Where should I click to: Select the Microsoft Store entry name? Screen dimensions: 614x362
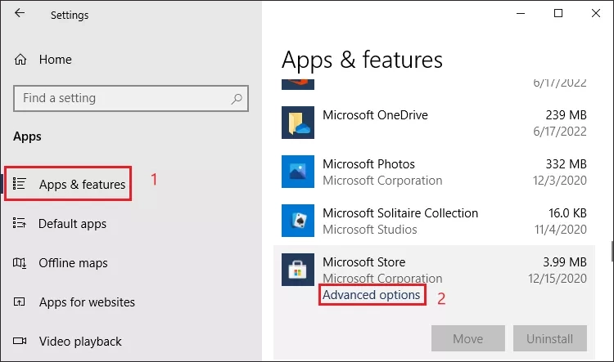(363, 262)
